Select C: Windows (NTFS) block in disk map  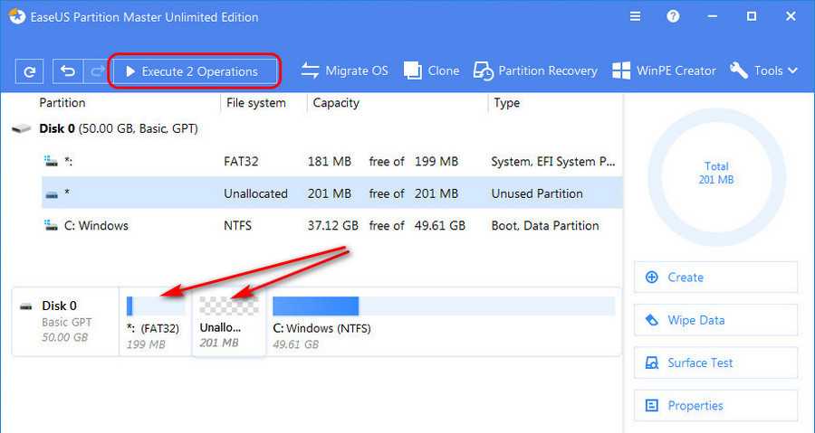pyautogui.click(x=444, y=322)
